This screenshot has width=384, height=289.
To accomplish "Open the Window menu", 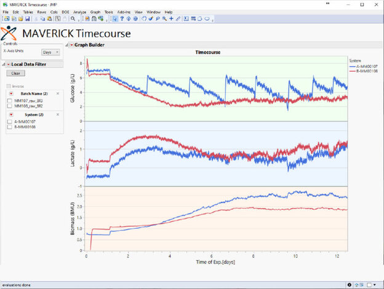I will 154,12.
